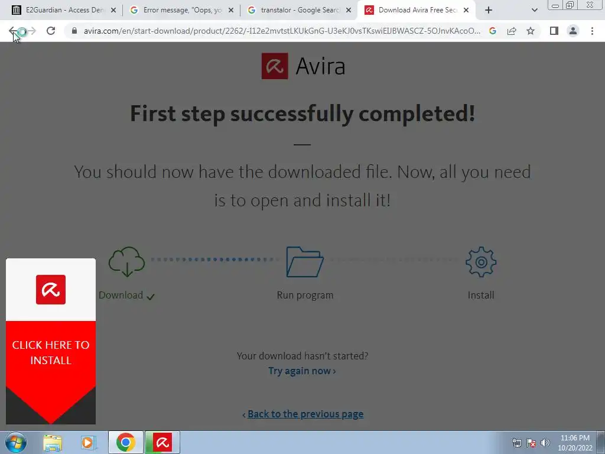Bookmark this page with the star

(531, 31)
